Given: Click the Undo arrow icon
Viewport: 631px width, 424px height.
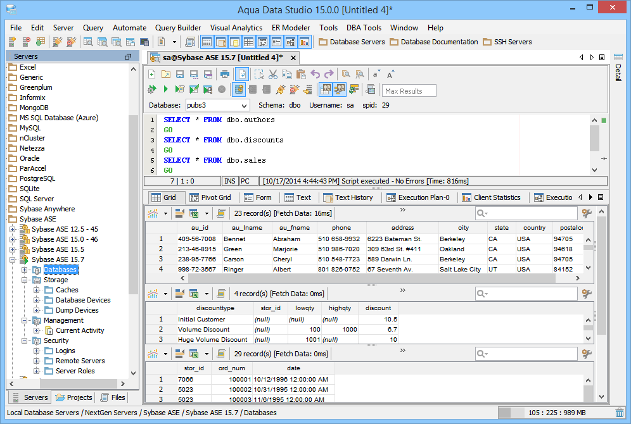Looking at the screenshot, I should tap(315, 74).
